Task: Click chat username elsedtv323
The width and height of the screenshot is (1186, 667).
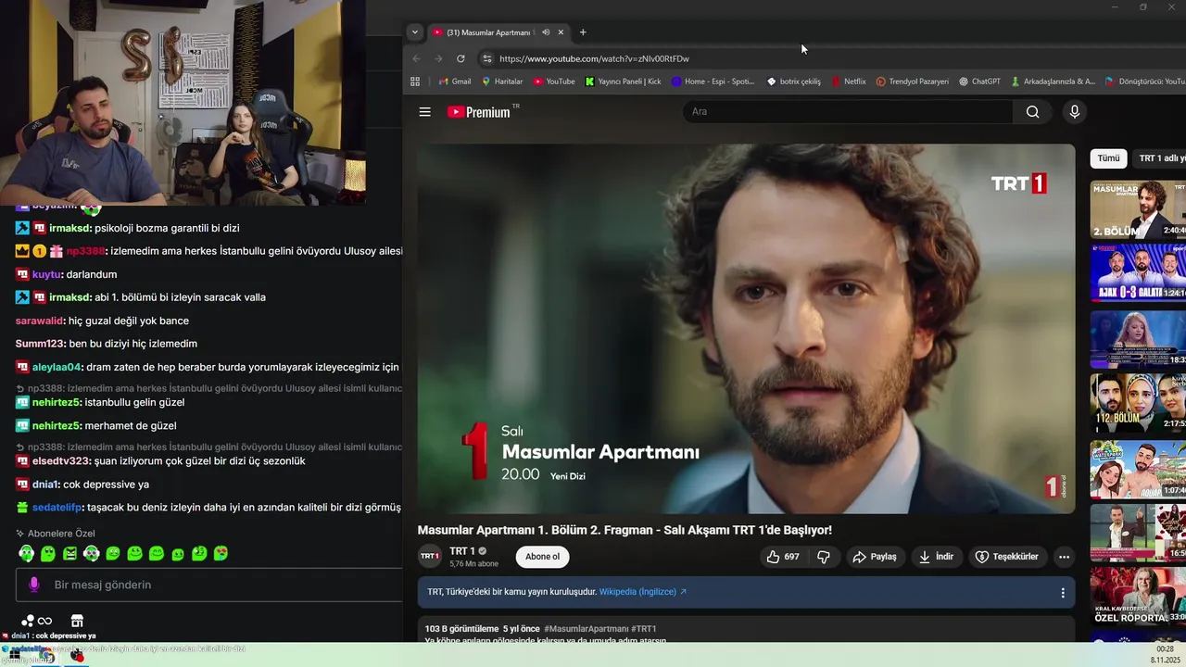Action: tap(61, 461)
